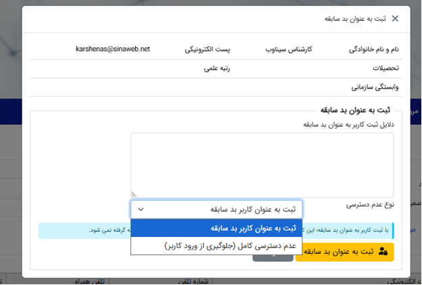
Task: Click the chevron arrow of access-type dropdown
Action: point(141,209)
